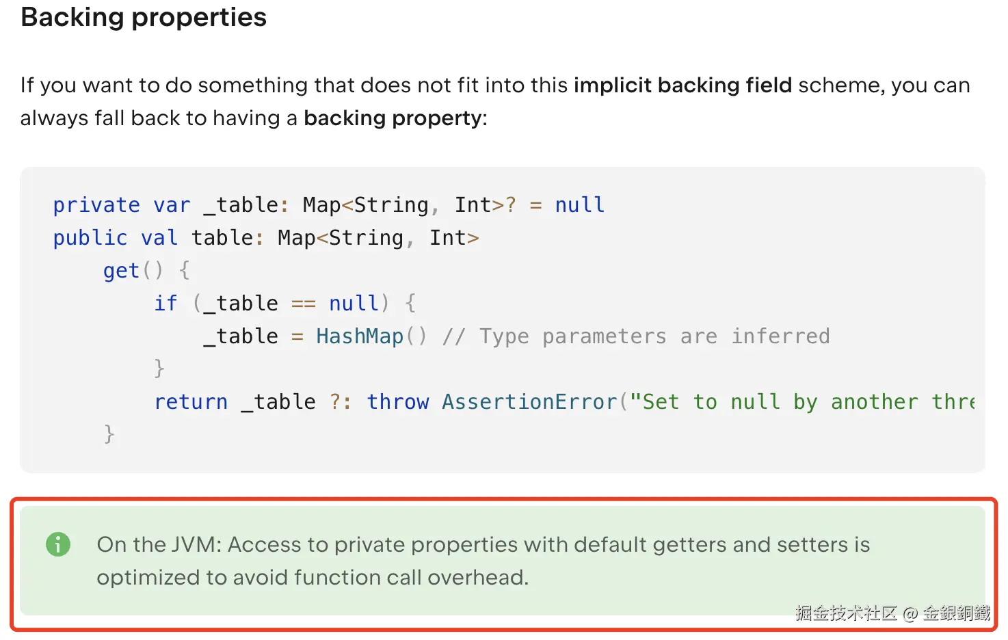This screenshot has height=640, width=1008.
Task: Click the 掘金技术社区 watermark text
Action: [x=846, y=613]
